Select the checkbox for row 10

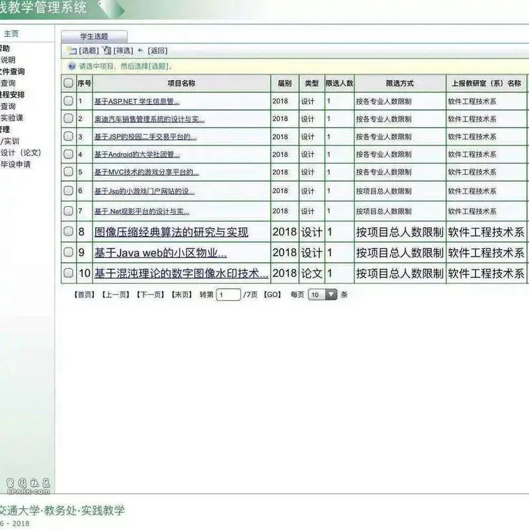(x=69, y=272)
